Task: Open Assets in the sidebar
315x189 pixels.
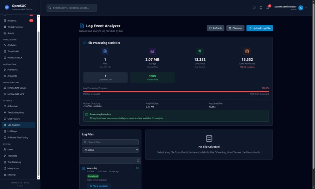Action: [18, 33]
